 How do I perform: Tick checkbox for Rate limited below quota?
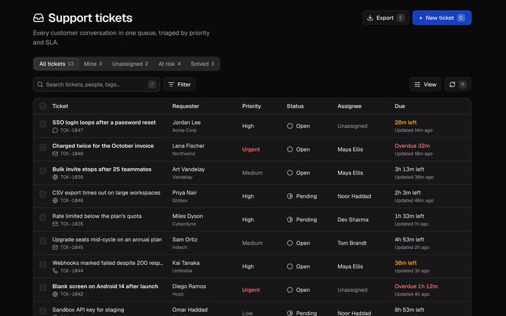42,217
